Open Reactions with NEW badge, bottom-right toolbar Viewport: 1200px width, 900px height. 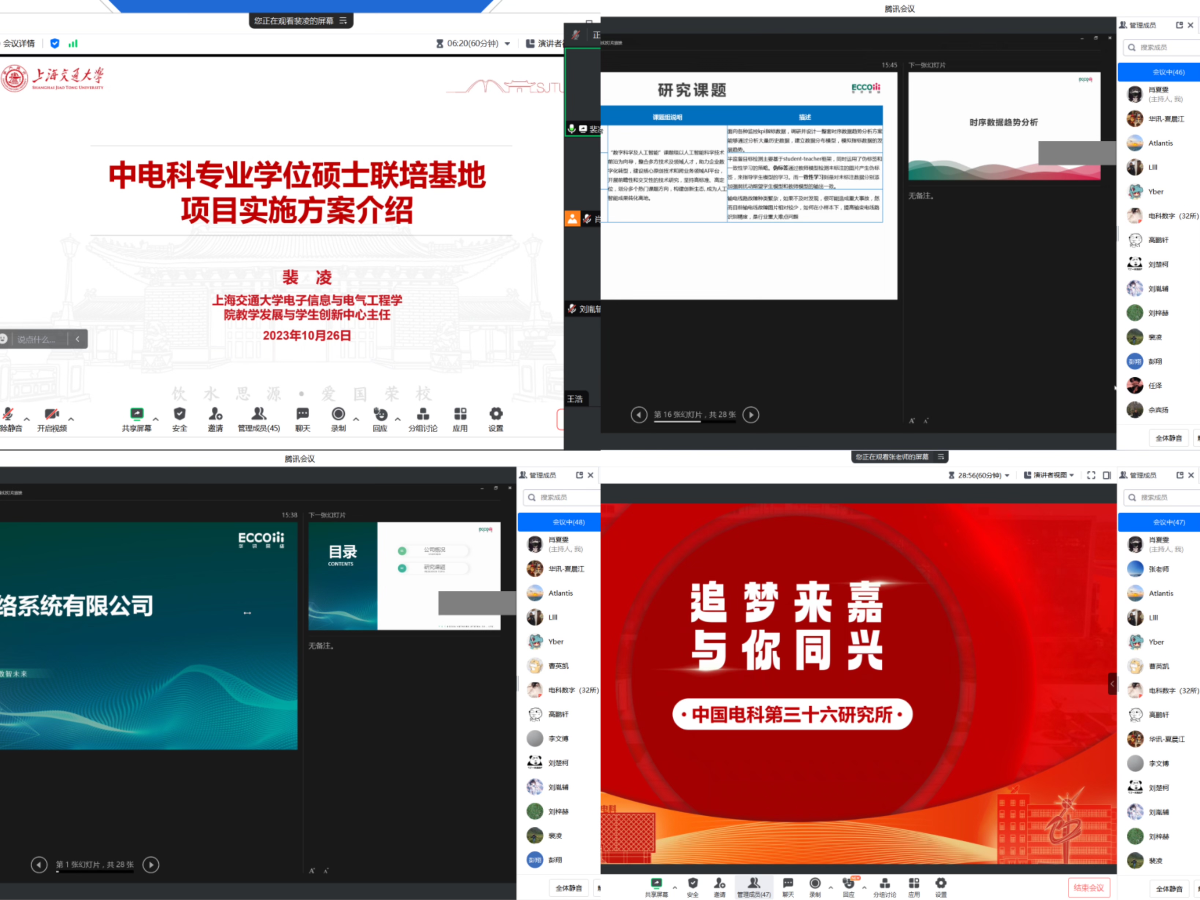click(849, 887)
